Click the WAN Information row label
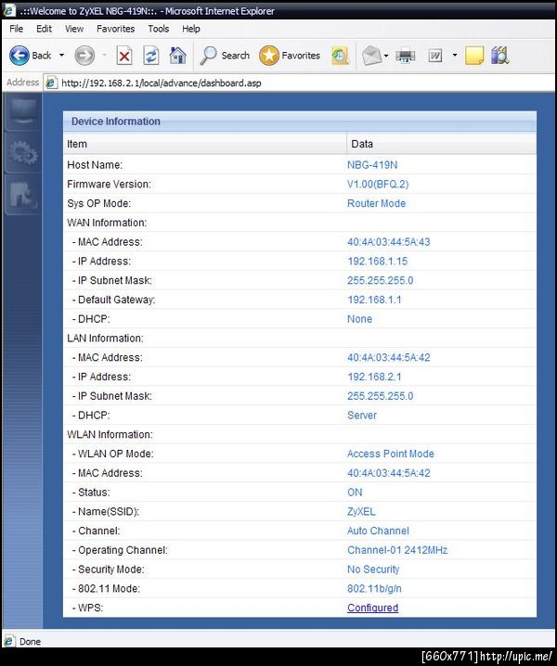Screen dimensions: 557x666 (107, 223)
